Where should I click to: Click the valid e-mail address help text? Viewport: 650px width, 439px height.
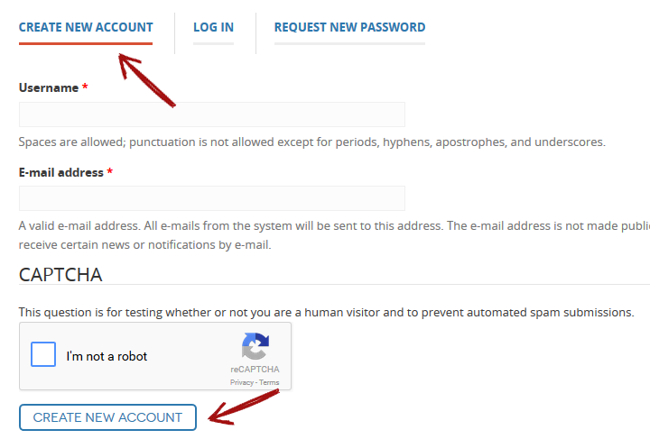click(334, 235)
